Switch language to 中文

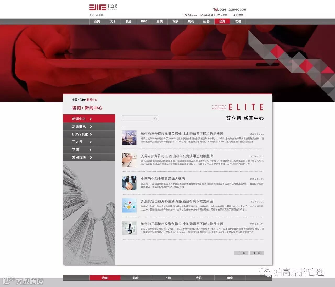point(91,15)
